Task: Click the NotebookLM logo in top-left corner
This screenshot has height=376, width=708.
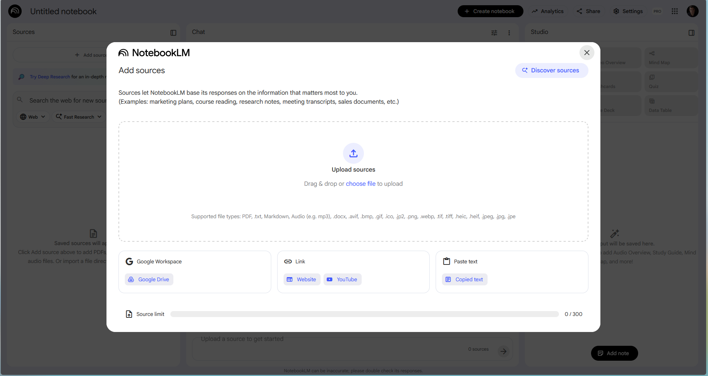Action: (15, 11)
